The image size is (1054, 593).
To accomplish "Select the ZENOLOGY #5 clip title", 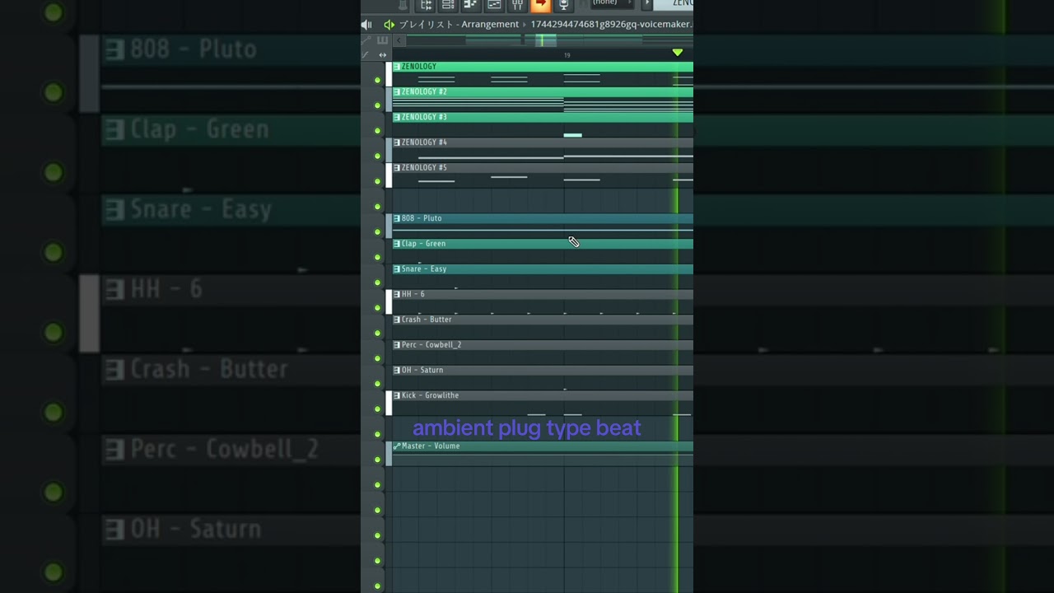I will pyautogui.click(x=425, y=168).
